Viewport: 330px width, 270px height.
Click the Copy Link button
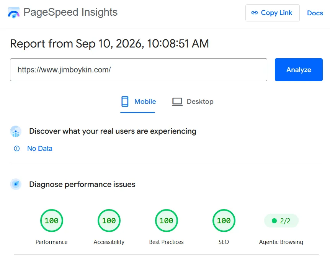coord(272,13)
